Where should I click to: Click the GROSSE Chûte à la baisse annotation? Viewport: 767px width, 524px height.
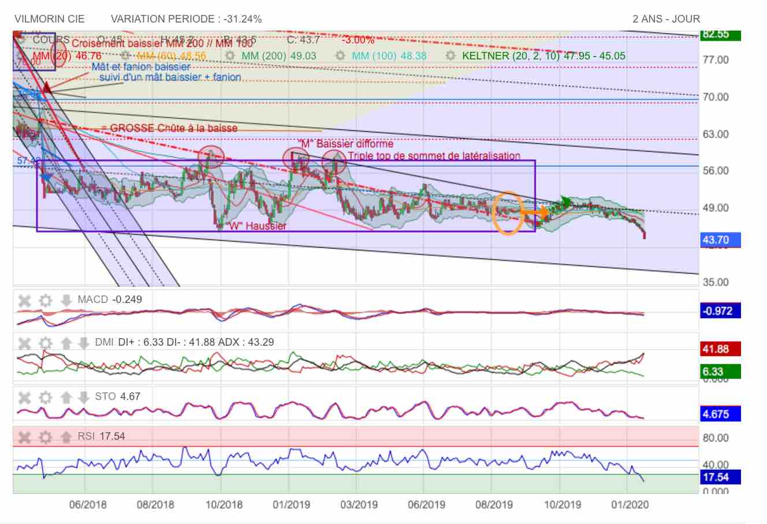pyautogui.click(x=169, y=128)
